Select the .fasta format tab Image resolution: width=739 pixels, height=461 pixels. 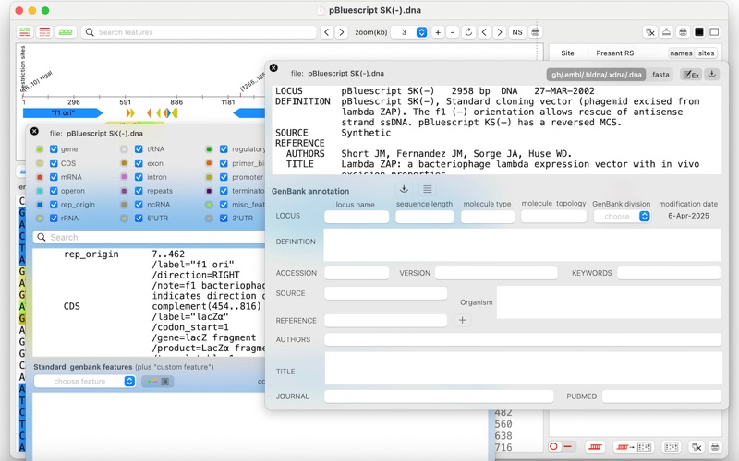coord(660,75)
